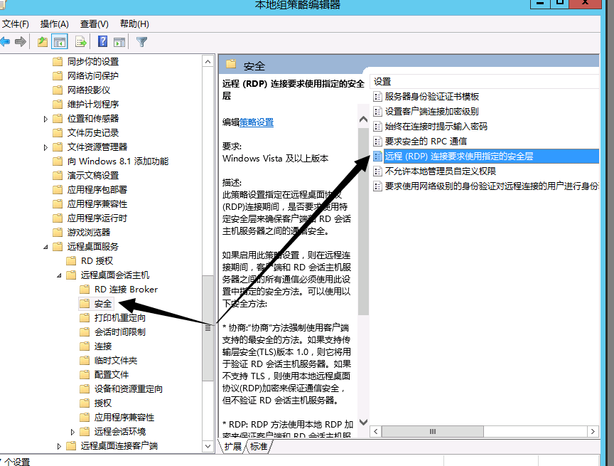Select the 应用程序包部署 folder

(x=90, y=190)
